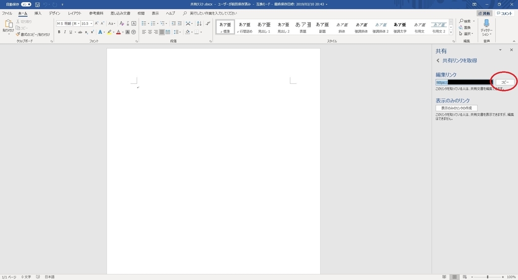Screen dimensions: 518x280
Task: Click the multilevel list icon
Action: (x=162, y=23)
